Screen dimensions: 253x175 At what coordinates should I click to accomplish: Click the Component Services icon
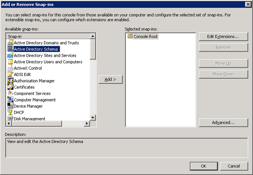tap(11, 93)
